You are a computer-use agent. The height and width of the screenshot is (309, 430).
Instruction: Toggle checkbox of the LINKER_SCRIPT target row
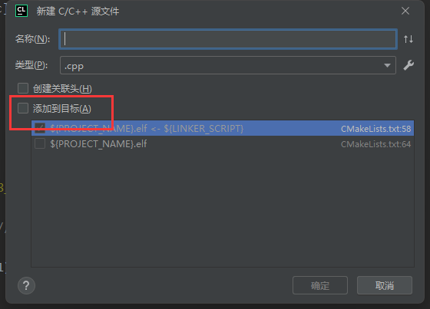(x=40, y=128)
